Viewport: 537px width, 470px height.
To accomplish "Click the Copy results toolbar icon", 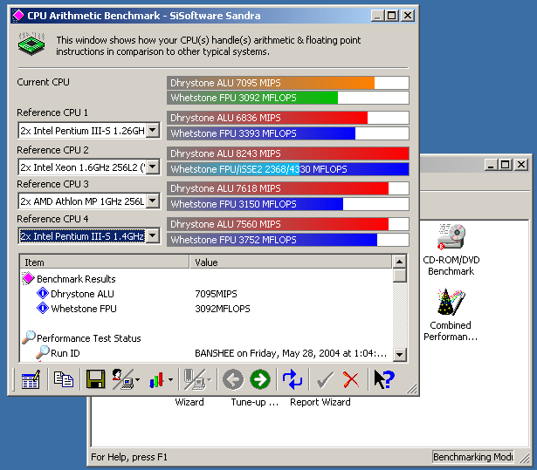I will coord(64,379).
